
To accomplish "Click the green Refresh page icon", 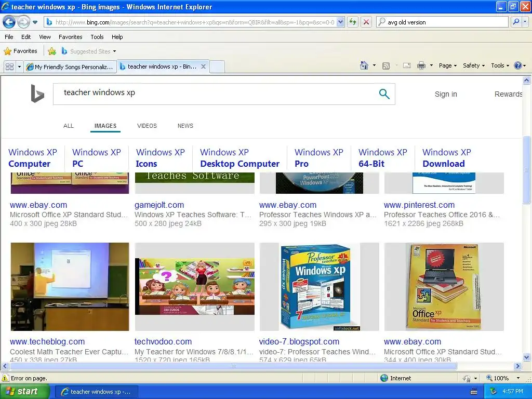I will [x=353, y=22].
